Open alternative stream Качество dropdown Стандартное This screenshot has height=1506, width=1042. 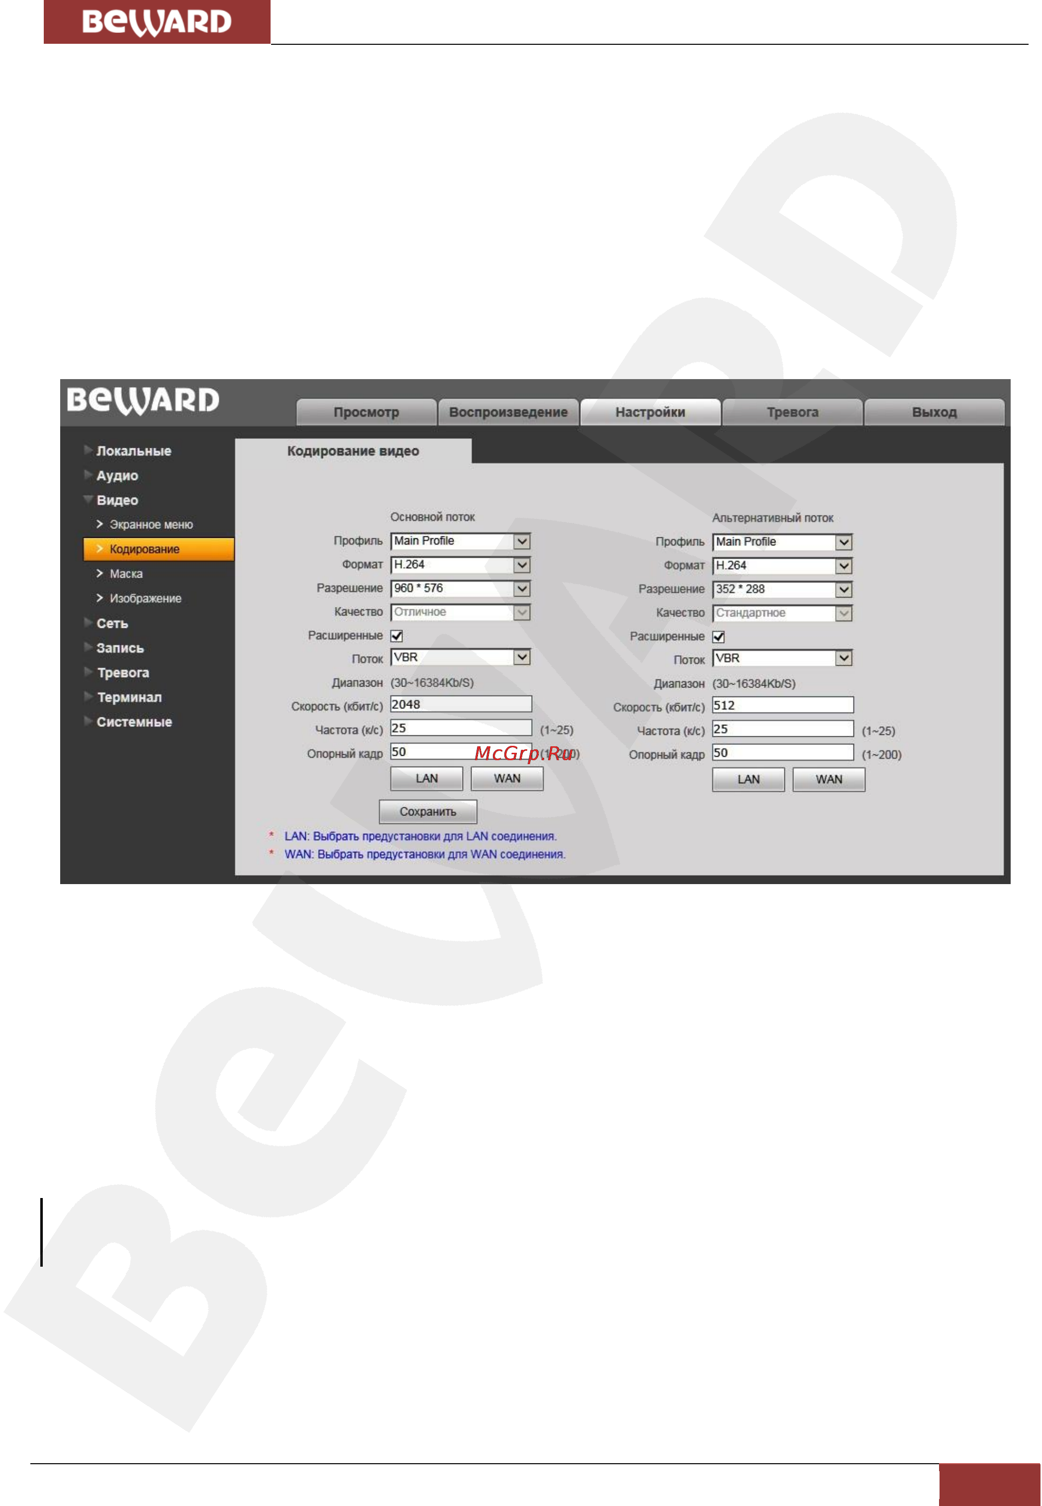click(x=782, y=613)
